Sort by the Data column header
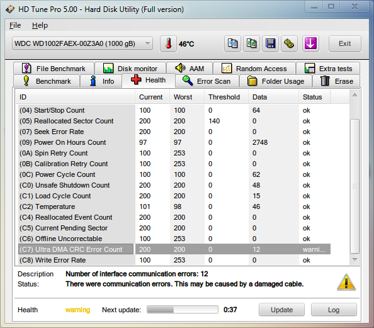The width and height of the screenshot is (374, 328). click(x=274, y=97)
